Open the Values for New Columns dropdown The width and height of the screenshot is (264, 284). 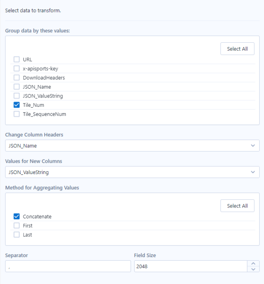click(129, 172)
